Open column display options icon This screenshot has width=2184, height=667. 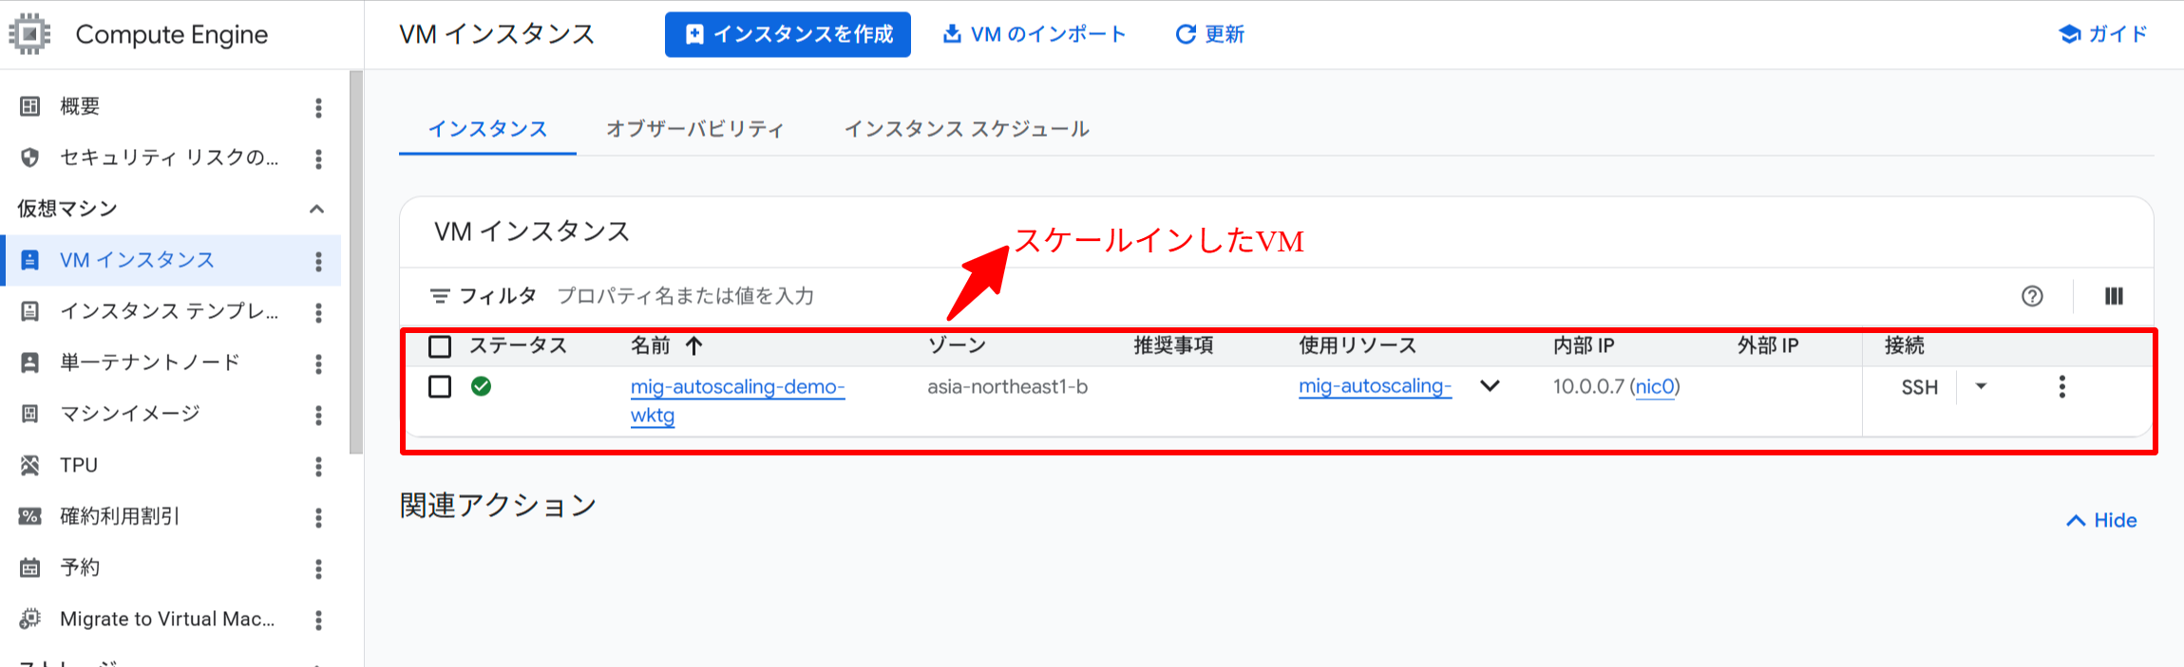pyautogui.click(x=2114, y=296)
